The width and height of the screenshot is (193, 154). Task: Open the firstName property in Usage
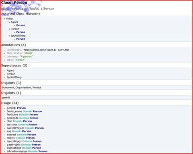12,115
